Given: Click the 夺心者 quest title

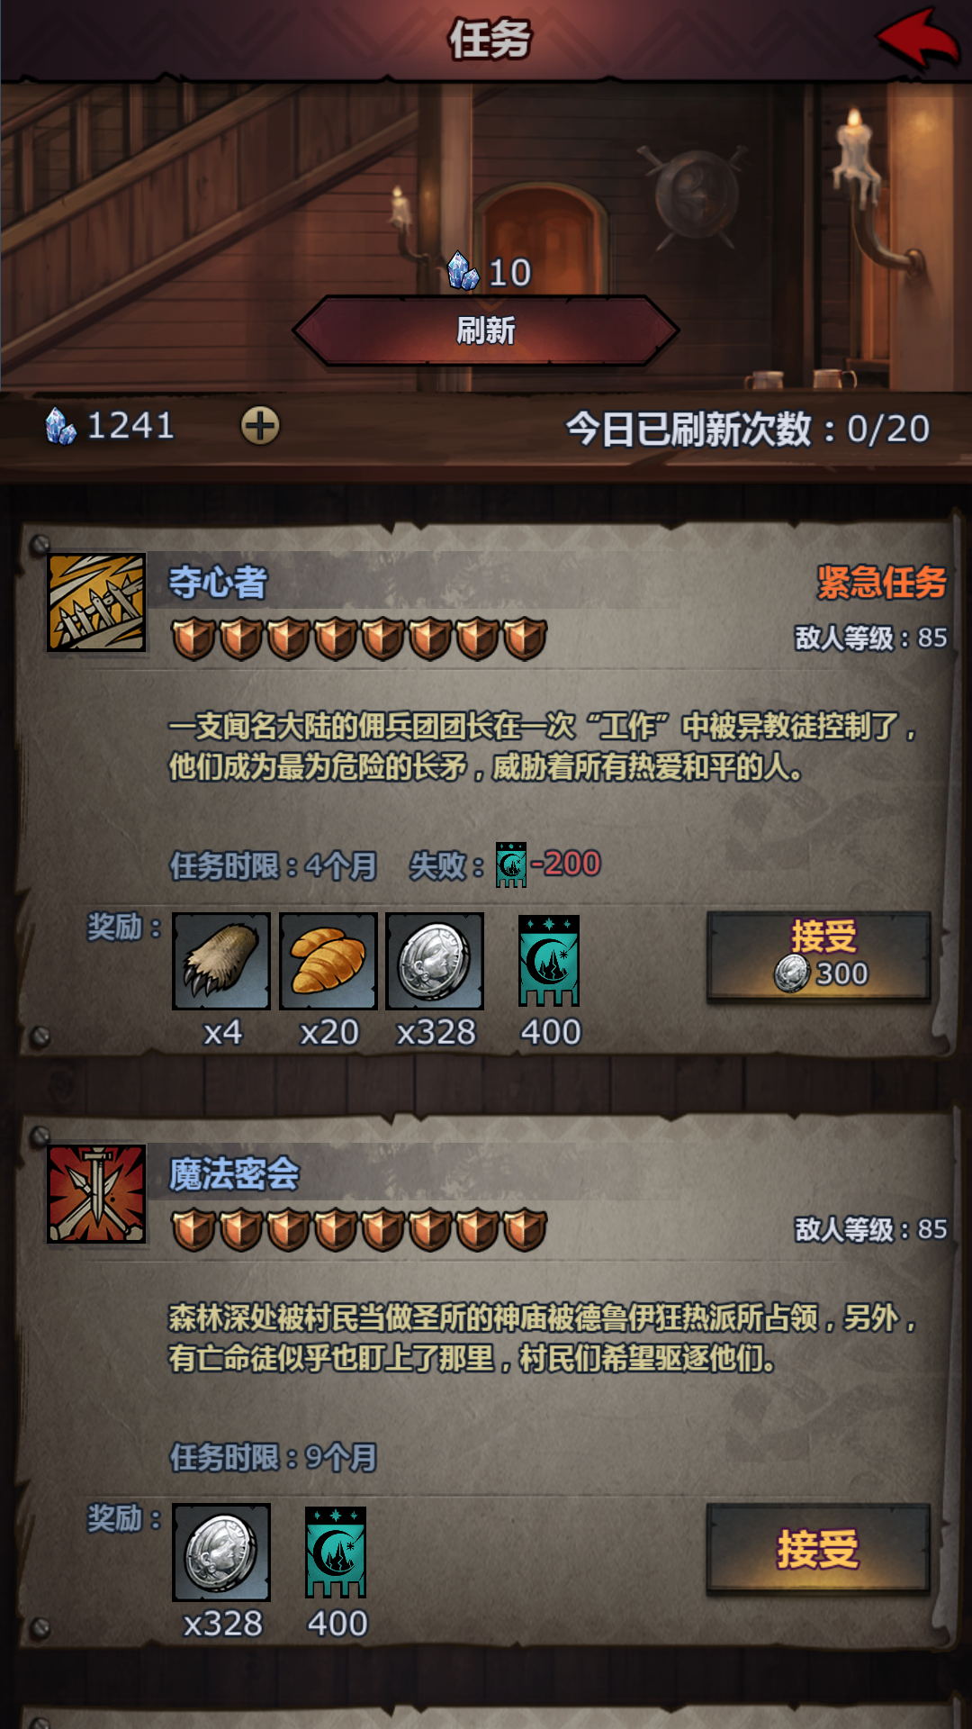Looking at the screenshot, I should pos(218,583).
